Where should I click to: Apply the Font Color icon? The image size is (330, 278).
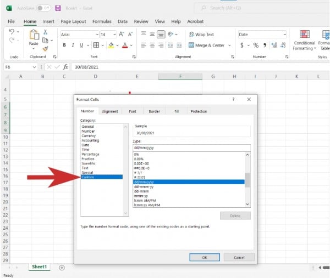tap(125, 45)
